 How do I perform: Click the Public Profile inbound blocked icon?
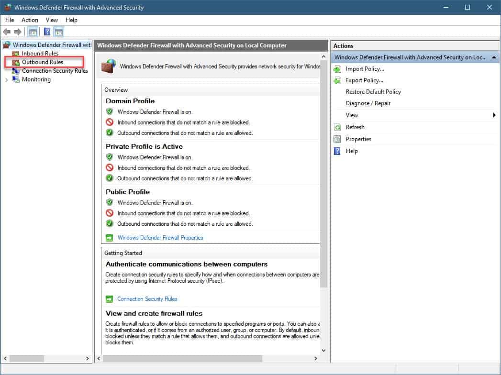click(x=110, y=213)
